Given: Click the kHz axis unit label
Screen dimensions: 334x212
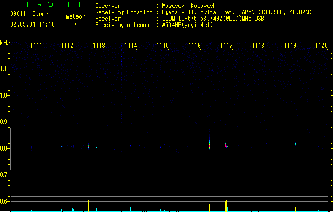Looking at the screenshot, I should (x=5, y=43).
